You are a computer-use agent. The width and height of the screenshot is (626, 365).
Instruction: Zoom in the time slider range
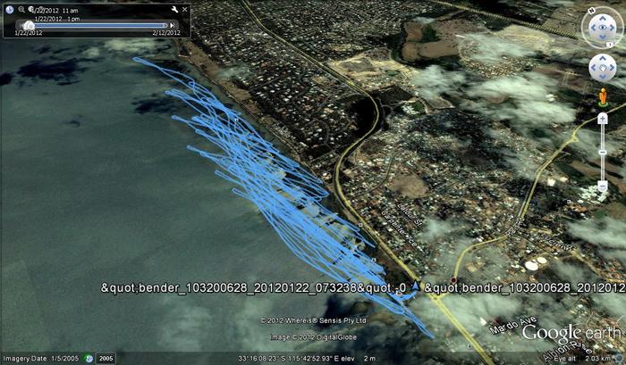point(31,10)
